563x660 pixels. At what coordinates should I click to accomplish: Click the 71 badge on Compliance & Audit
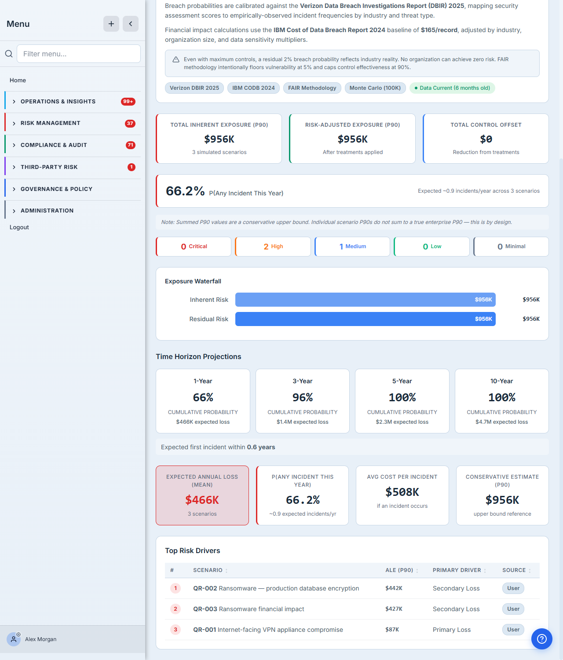click(x=131, y=145)
